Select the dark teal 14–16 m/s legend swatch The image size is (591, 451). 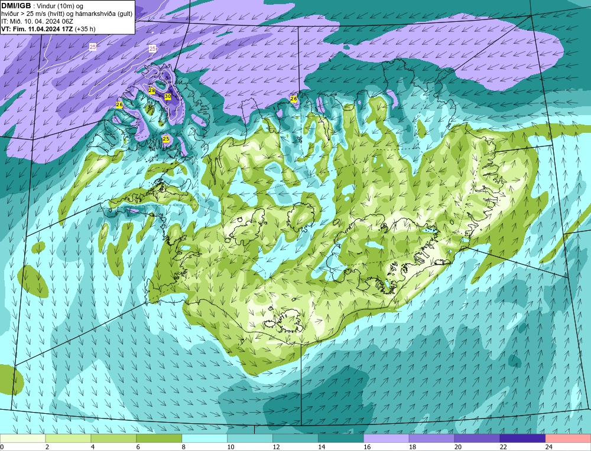341,438
